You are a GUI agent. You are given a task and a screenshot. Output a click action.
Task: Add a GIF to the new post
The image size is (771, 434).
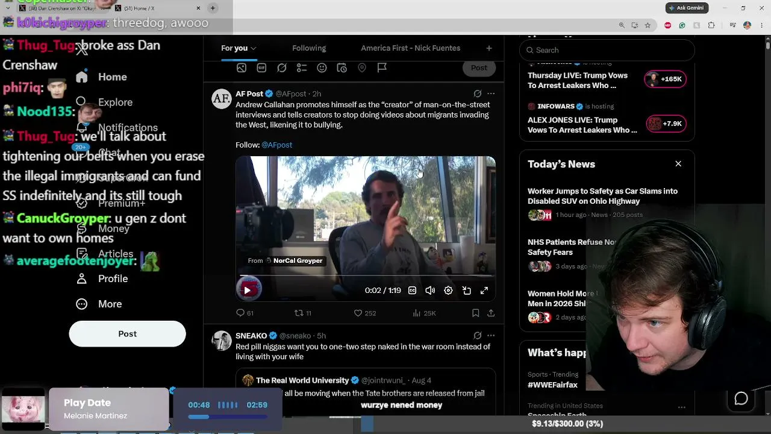pos(261,68)
